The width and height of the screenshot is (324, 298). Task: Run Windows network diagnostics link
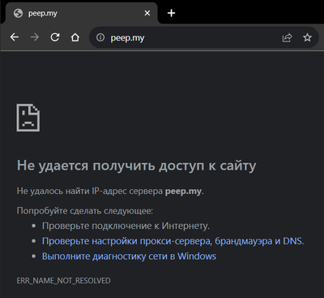tap(129, 256)
